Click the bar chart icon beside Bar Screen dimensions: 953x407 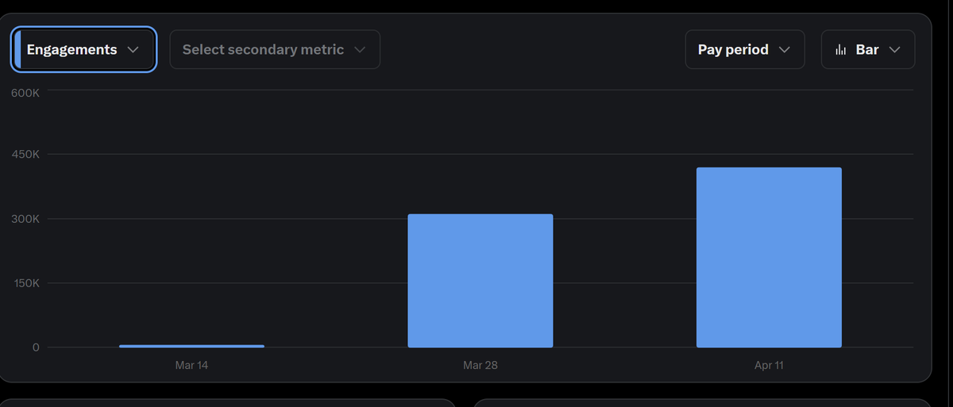[x=841, y=50]
